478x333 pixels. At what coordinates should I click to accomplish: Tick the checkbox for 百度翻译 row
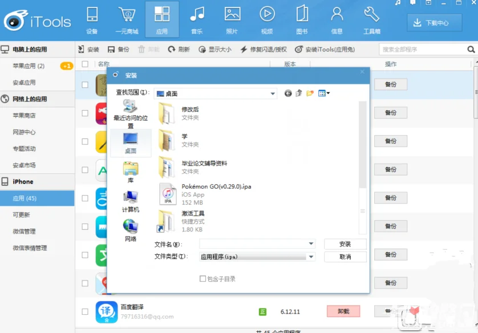85,312
